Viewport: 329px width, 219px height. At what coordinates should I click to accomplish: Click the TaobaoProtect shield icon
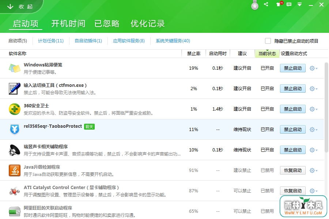click(15, 129)
